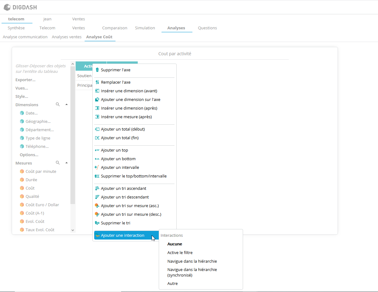
Task: Click the icon for Insérer une dimension (après)
Action: click(97, 108)
